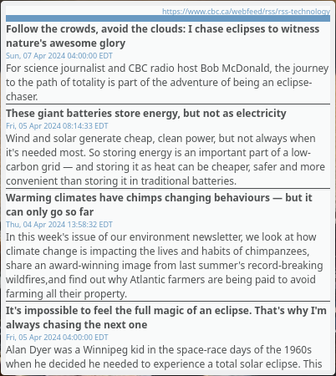Click the environment newsletter chimpanzees summary
This screenshot has width=336, height=376.
point(165,265)
